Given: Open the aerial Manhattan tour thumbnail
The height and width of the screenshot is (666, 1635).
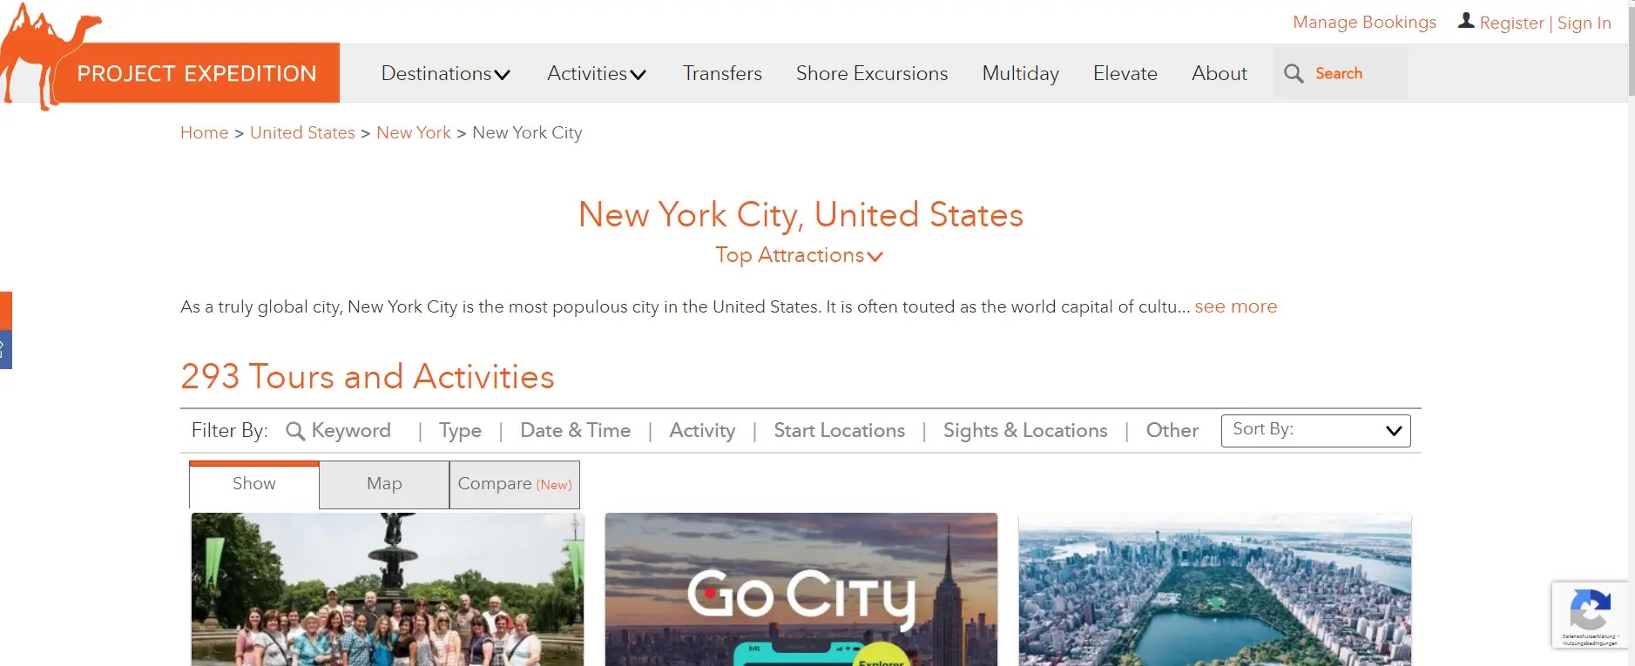Looking at the screenshot, I should click(1215, 589).
